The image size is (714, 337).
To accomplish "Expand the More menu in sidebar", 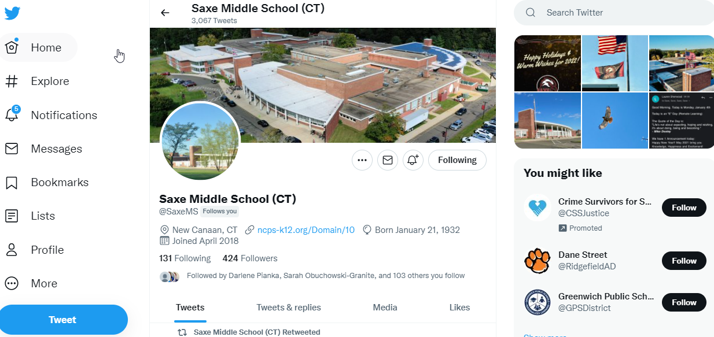I will (31, 284).
